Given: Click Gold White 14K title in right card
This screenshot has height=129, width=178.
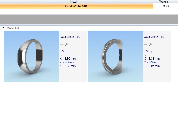Looking at the screenshot, I should [154, 37].
